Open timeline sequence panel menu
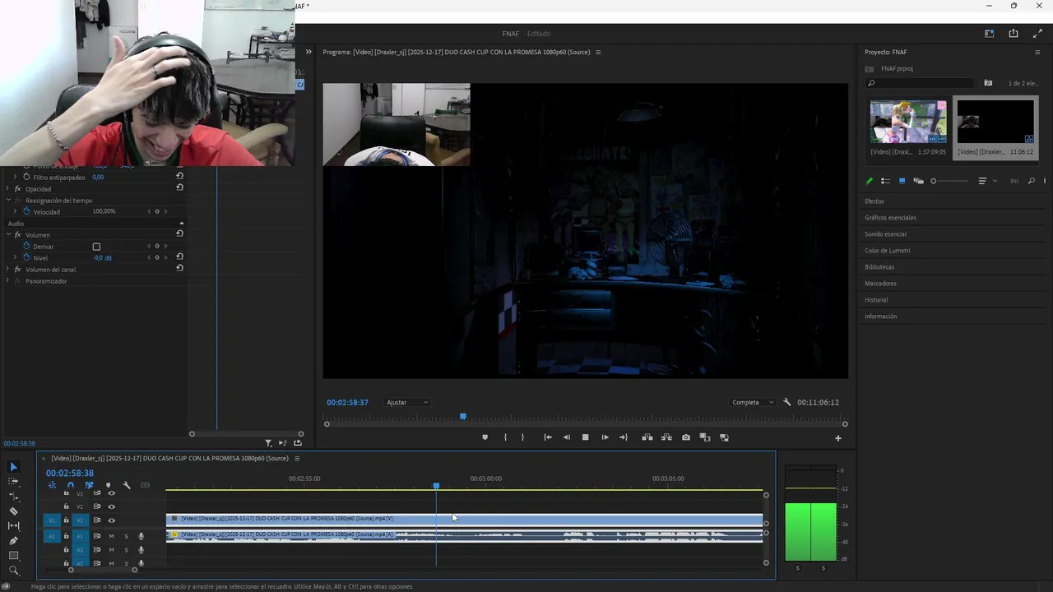Screen dimensions: 1053x592 click(x=297, y=459)
